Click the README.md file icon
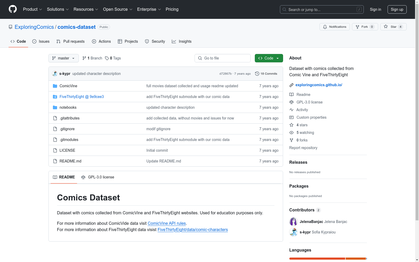This screenshot has width=419, height=262. click(55, 161)
